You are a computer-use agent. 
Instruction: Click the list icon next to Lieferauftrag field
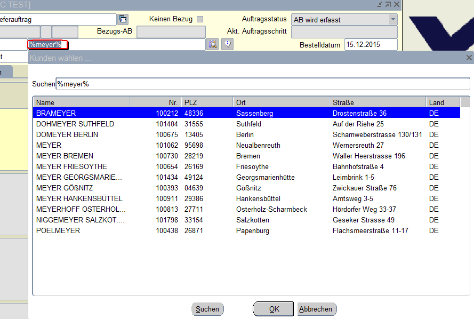pyautogui.click(x=123, y=20)
